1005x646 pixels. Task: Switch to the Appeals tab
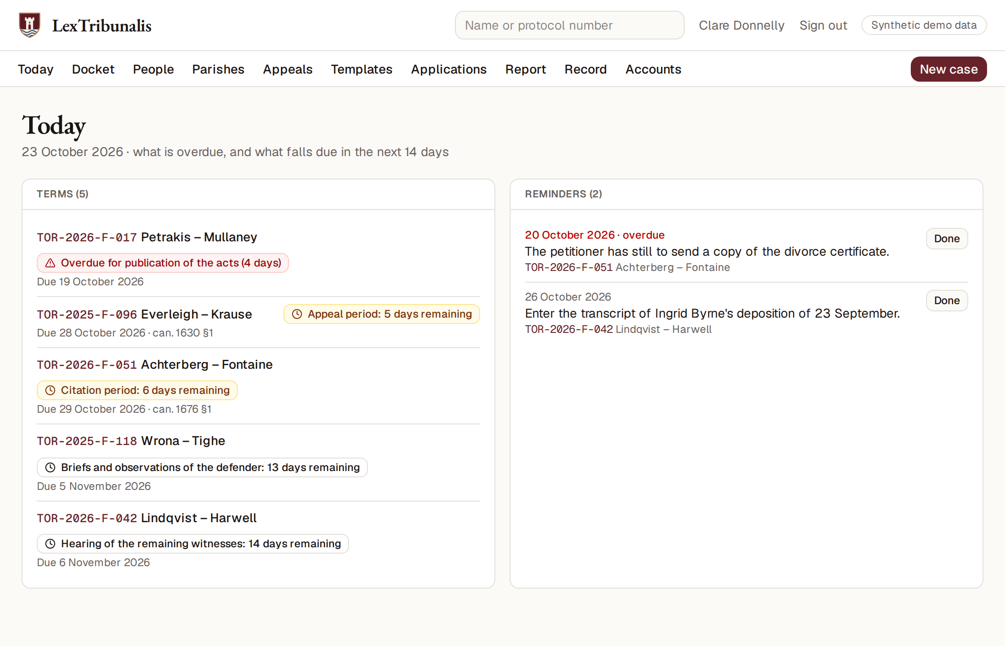(288, 69)
